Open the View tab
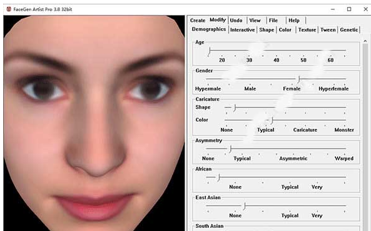 tap(255, 21)
